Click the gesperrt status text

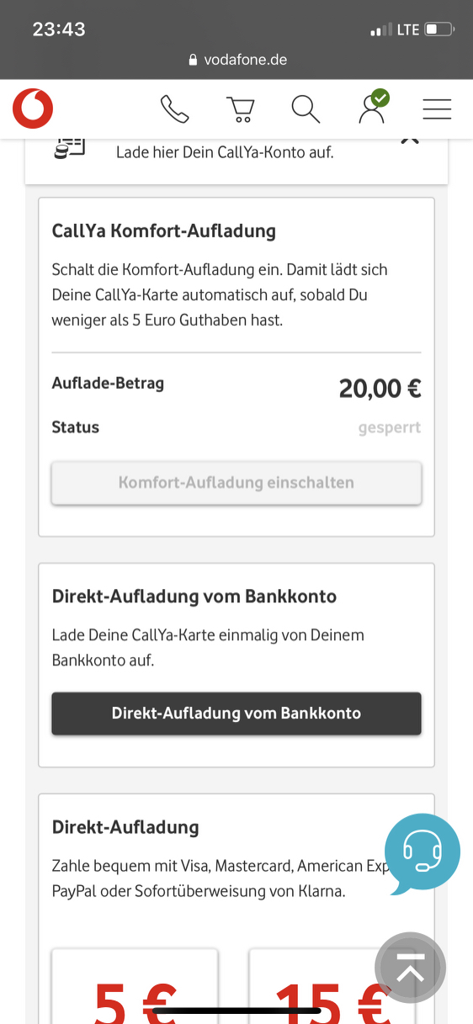(390, 427)
